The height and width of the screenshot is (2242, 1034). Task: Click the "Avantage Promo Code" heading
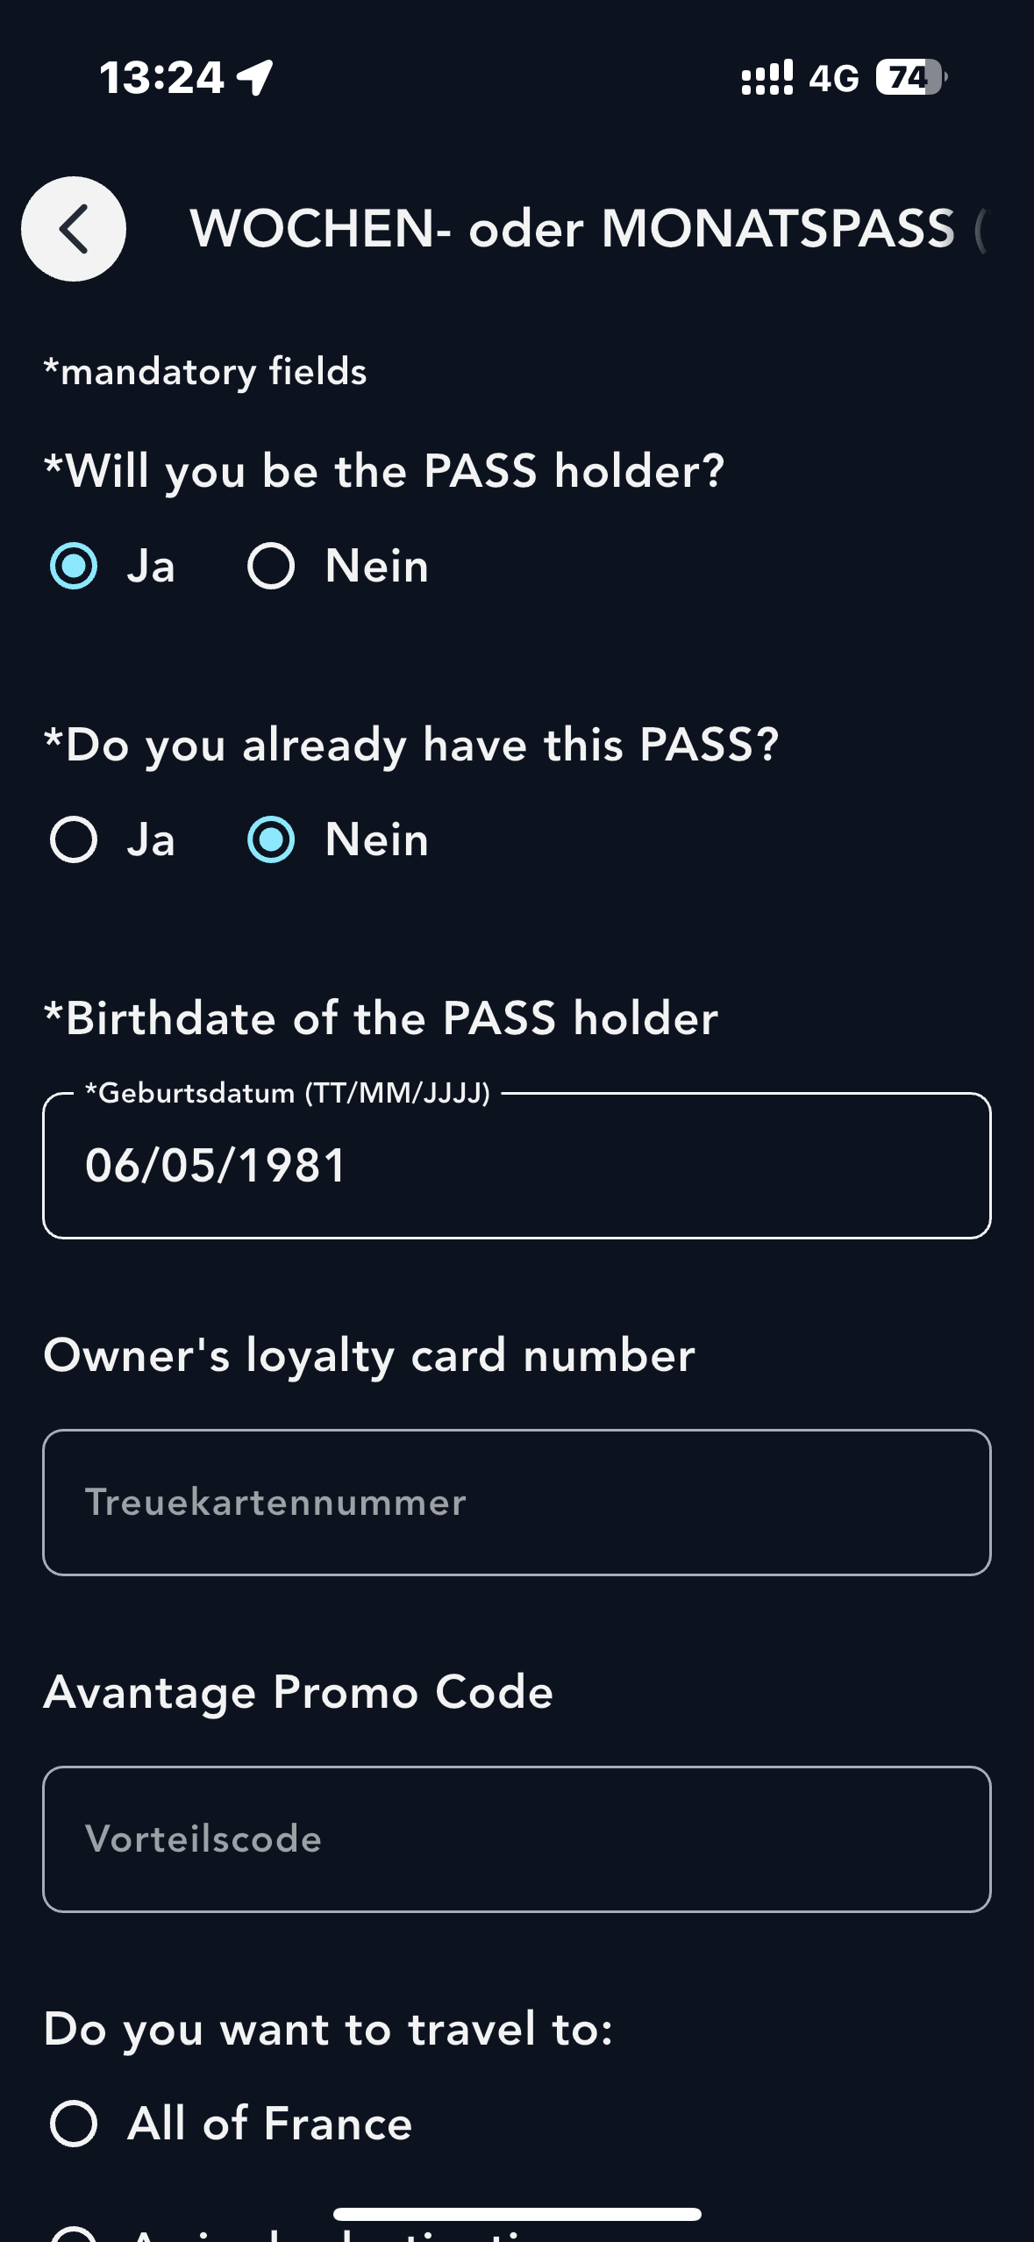[x=298, y=1692]
